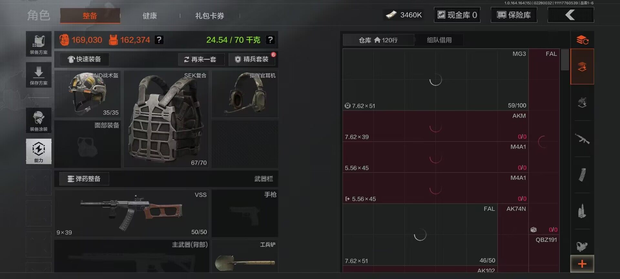Open the 装备方案 loadout icon

coord(39,44)
